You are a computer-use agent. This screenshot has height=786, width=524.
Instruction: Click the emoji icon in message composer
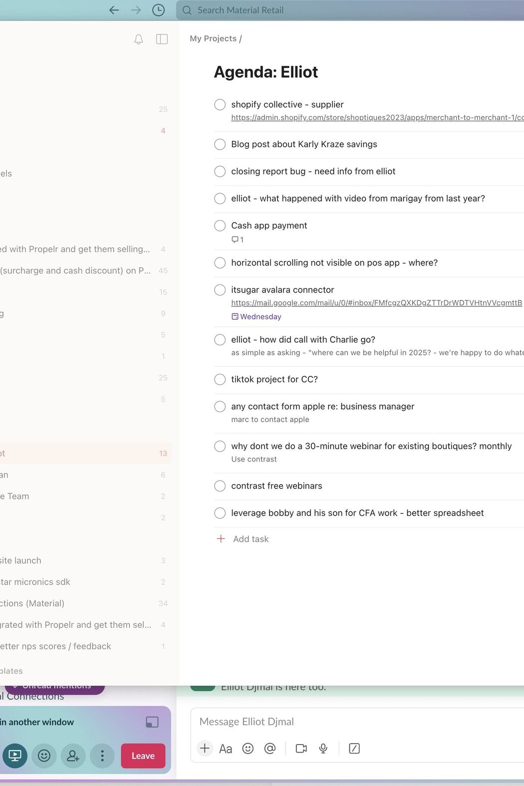[248, 748]
